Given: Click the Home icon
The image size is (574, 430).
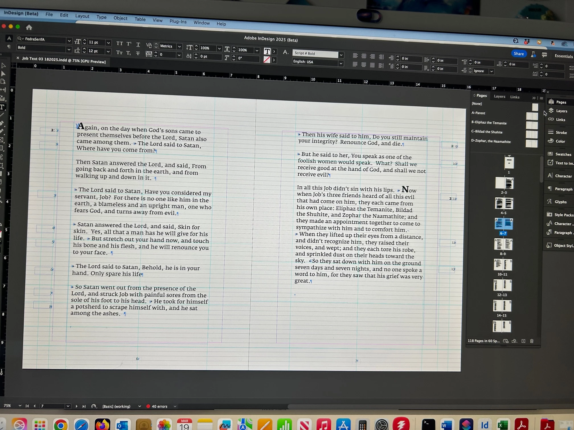Looking at the screenshot, I should (29, 27).
